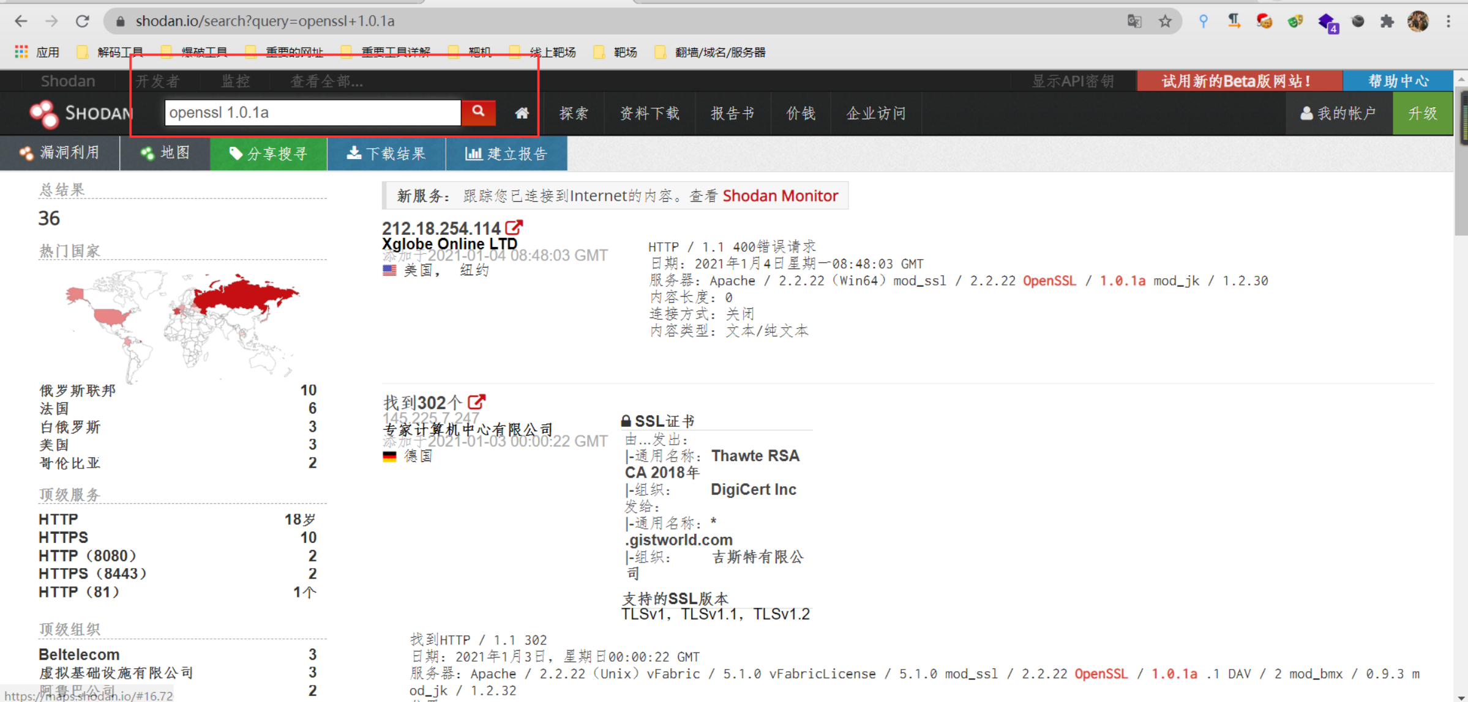Viewport: 1468px width, 702px height.
Task: Open the 价钱 pricing page
Action: 801,113
